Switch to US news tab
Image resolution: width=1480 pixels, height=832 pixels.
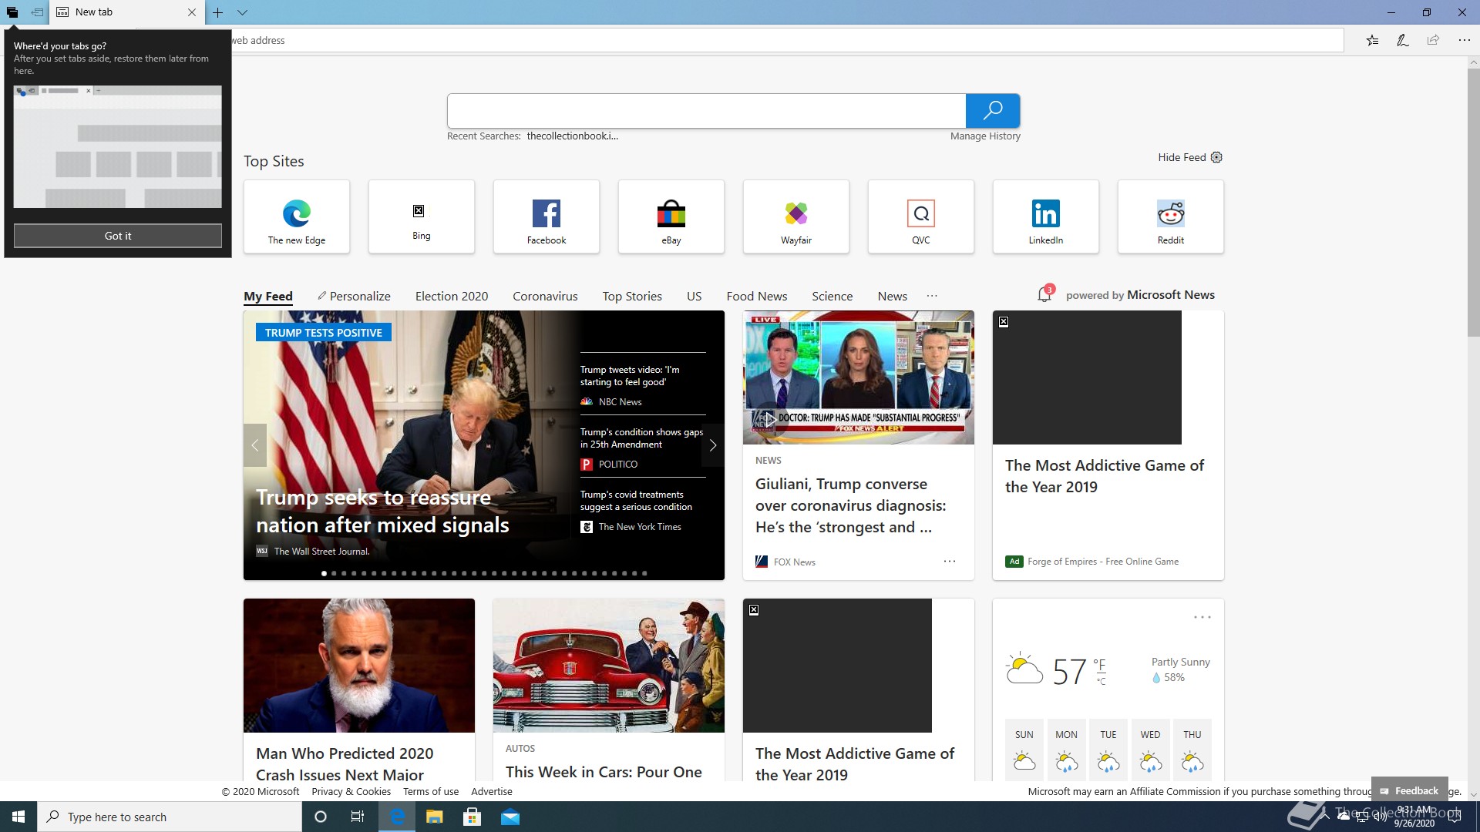coord(694,296)
